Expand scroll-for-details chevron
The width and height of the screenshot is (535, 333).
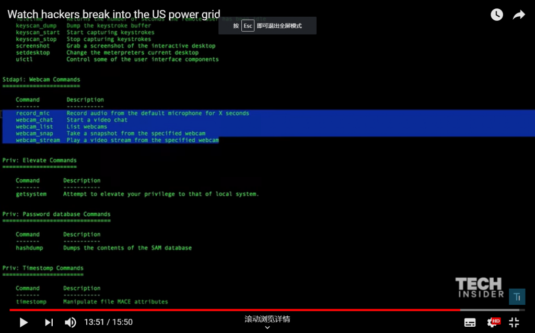(x=267, y=327)
